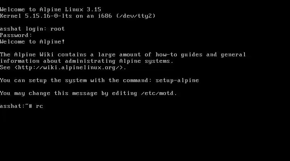Click the 'Welcome to Alpine!' greeting line
This screenshot has height=161, width=290.
[32, 42]
